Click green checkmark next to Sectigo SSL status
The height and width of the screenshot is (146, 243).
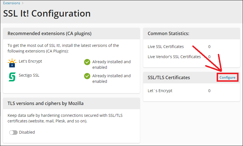pyautogui.click(x=87, y=76)
